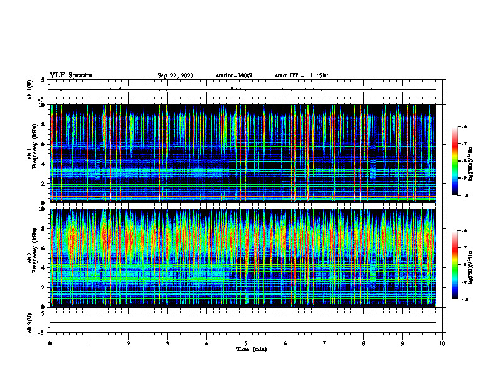Click the "ch.3(V)" axis label
This screenshot has width=498, height=385.
(x=30, y=323)
